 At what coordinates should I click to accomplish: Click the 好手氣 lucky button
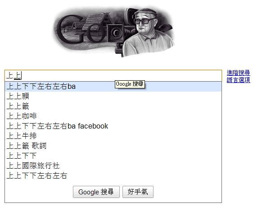point(138,192)
